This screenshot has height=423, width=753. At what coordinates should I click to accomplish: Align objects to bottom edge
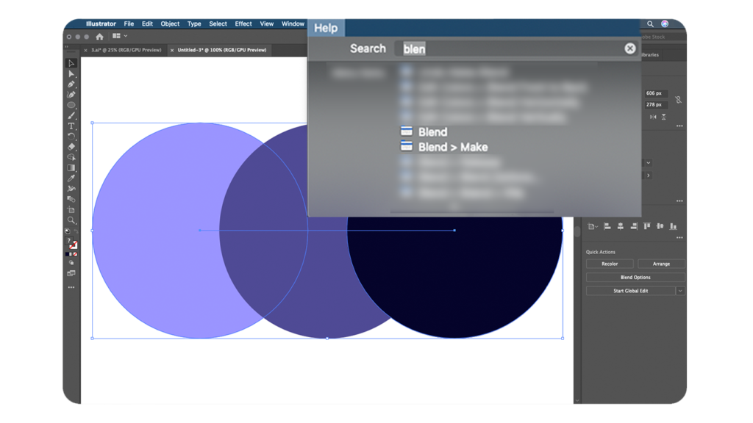point(674,226)
